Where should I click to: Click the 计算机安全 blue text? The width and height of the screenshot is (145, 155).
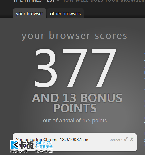[44, 147]
